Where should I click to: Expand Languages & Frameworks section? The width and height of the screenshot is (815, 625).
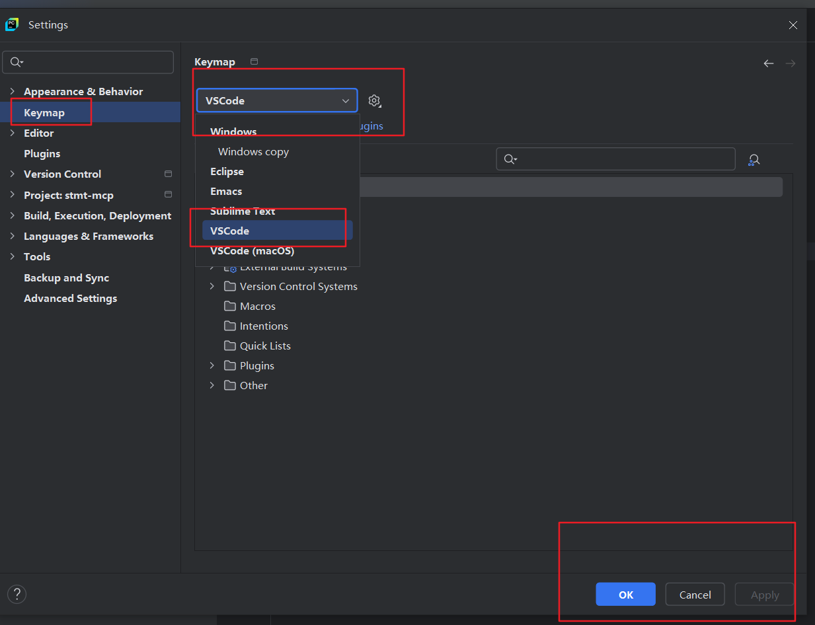(12, 236)
